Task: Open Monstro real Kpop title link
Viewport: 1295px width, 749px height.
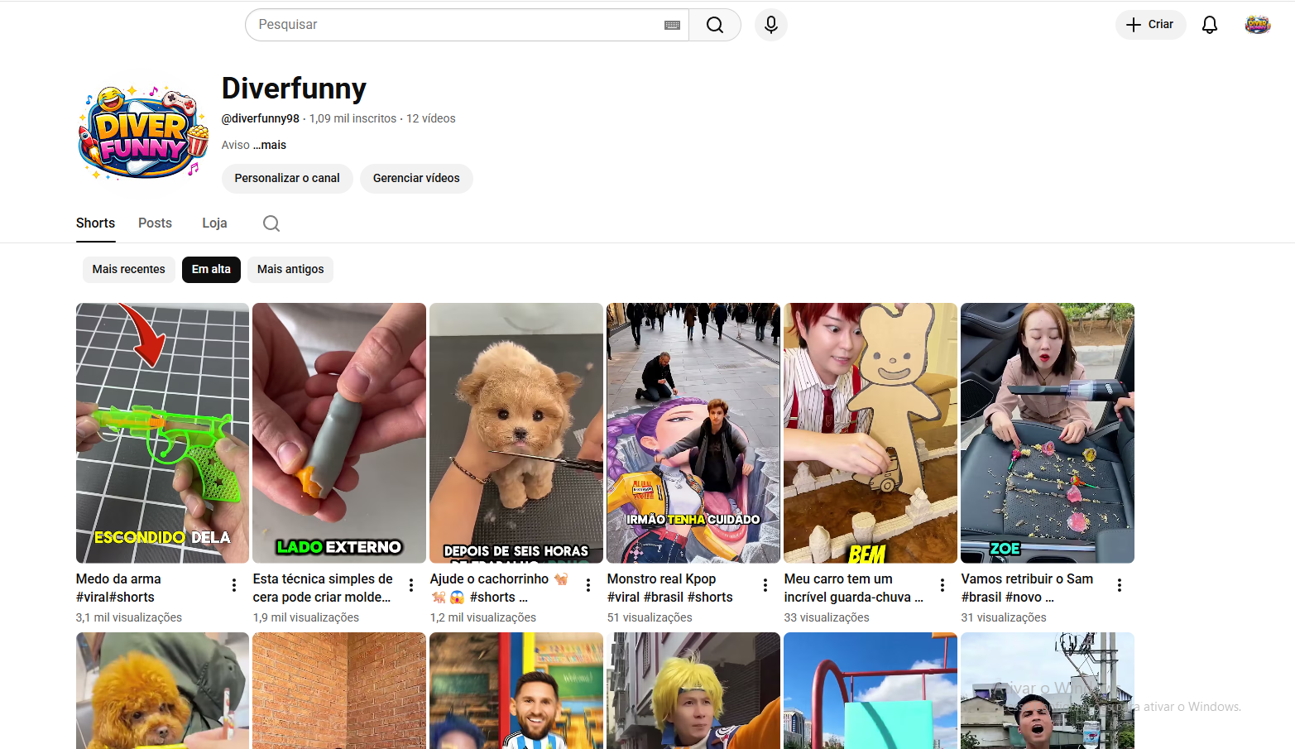Action: pos(670,588)
